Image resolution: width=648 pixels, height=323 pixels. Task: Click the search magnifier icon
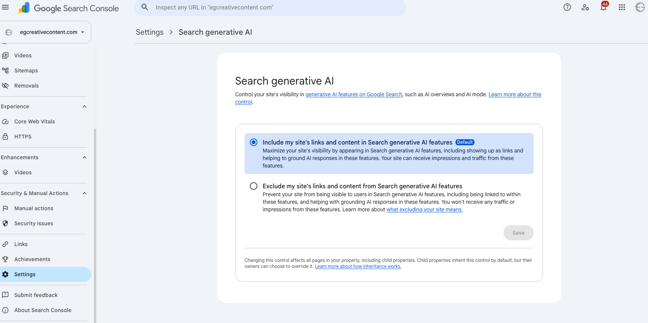coord(145,7)
